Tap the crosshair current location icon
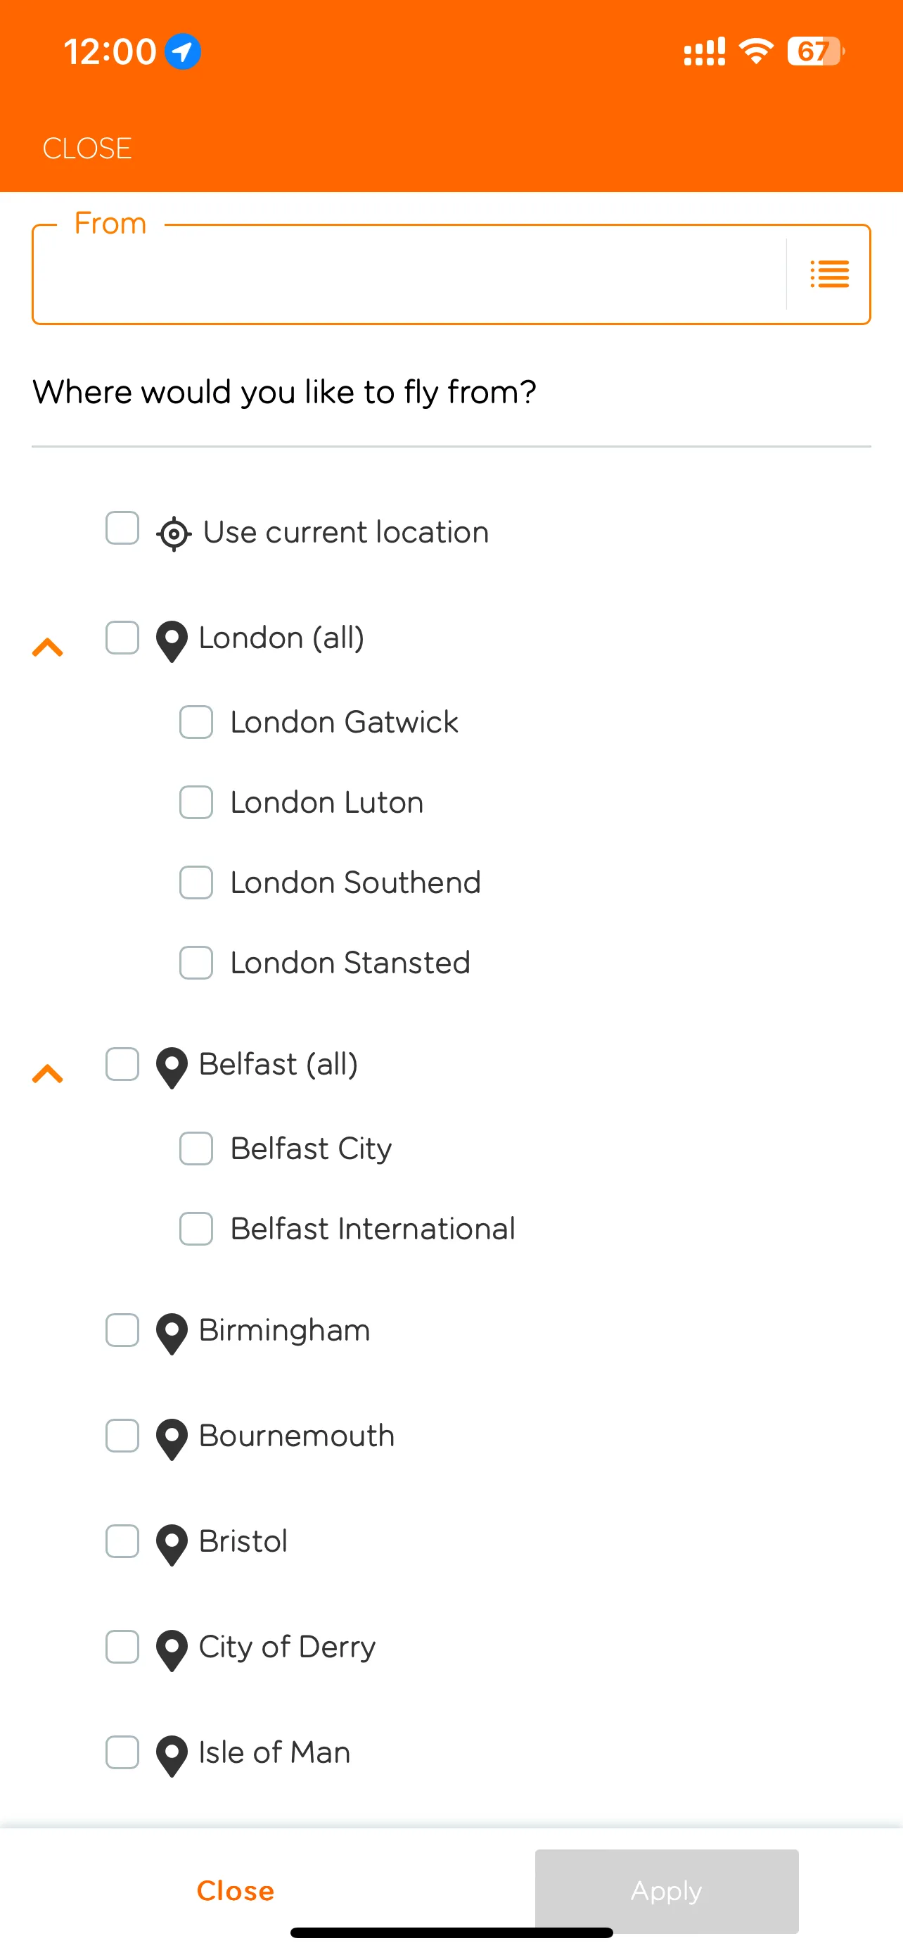Screen dimensions: 903x1955 (x=174, y=533)
